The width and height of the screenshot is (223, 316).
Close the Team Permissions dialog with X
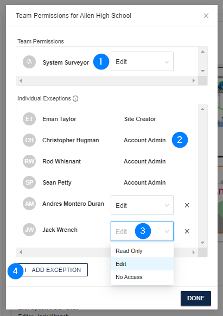tap(206, 16)
